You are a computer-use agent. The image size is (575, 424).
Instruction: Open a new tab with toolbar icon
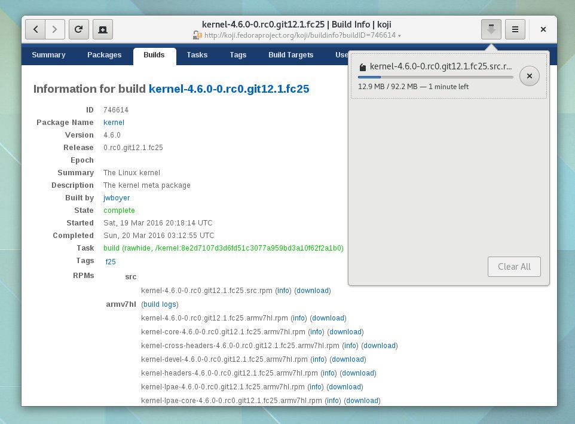(103, 29)
